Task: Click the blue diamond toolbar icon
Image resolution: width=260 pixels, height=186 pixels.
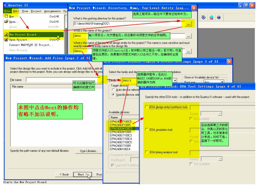Action: (204, 17)
